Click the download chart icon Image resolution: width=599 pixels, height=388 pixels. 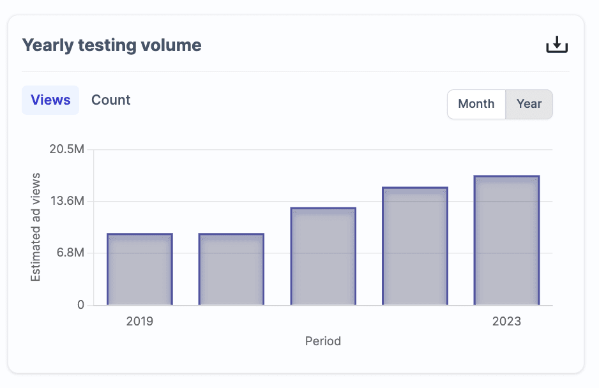[x=557, y=45]
